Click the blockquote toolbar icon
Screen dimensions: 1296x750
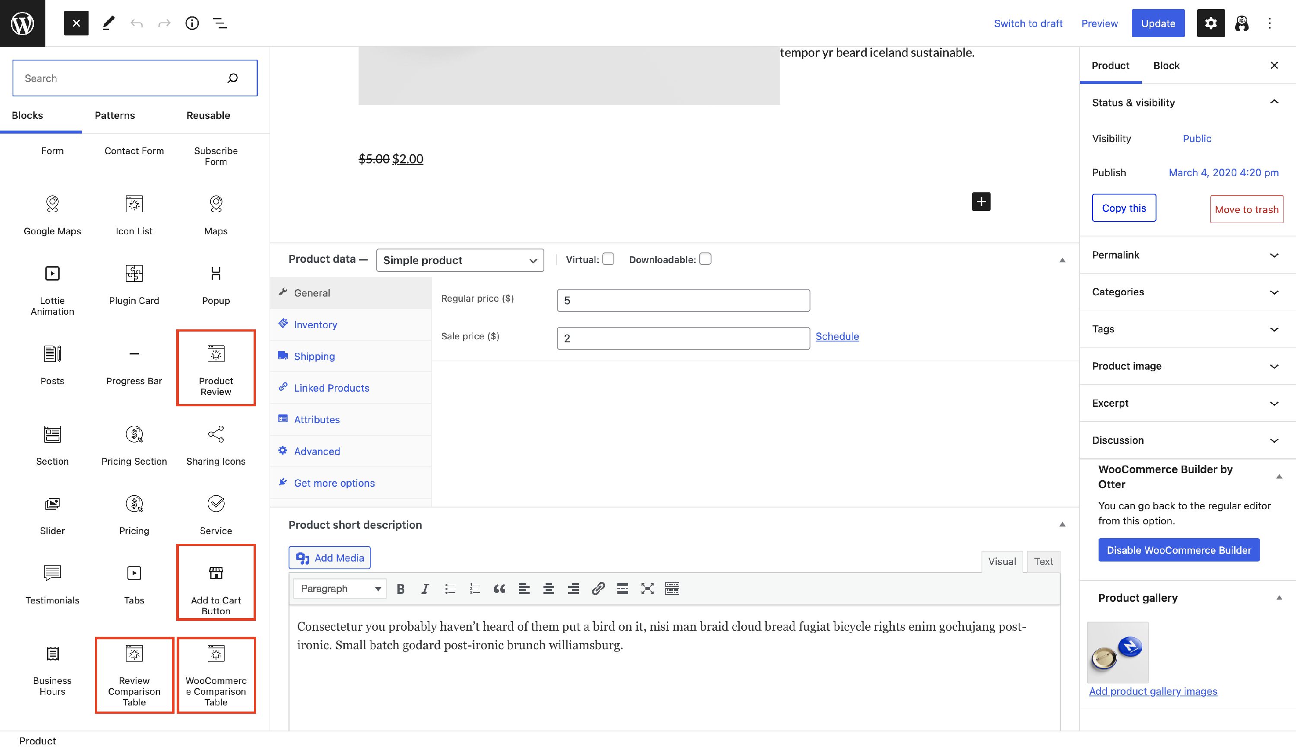tap(499, 588)
